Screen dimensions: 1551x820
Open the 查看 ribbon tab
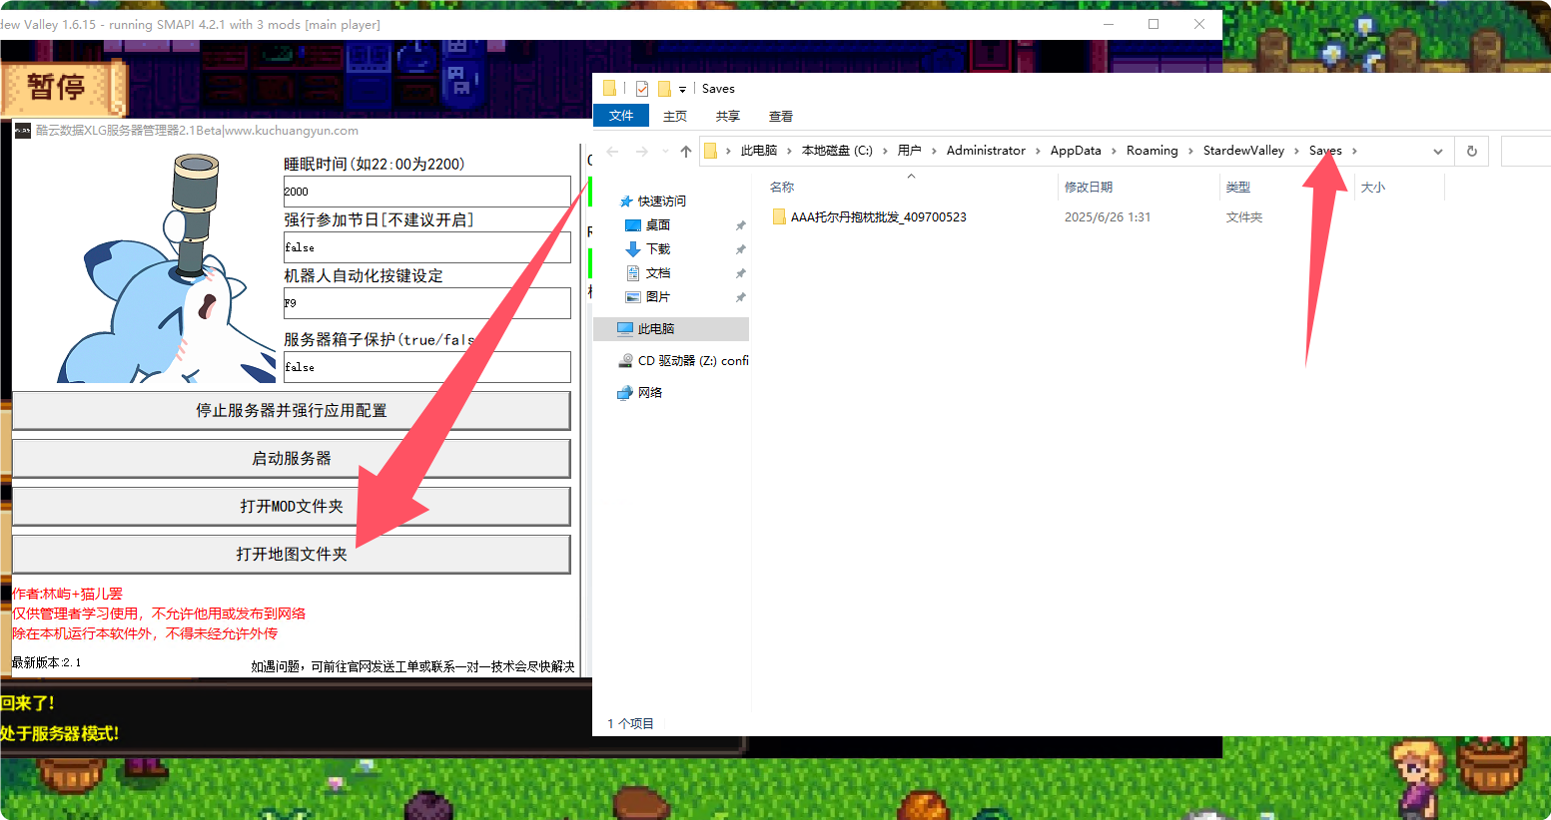[x=781, y=116]
